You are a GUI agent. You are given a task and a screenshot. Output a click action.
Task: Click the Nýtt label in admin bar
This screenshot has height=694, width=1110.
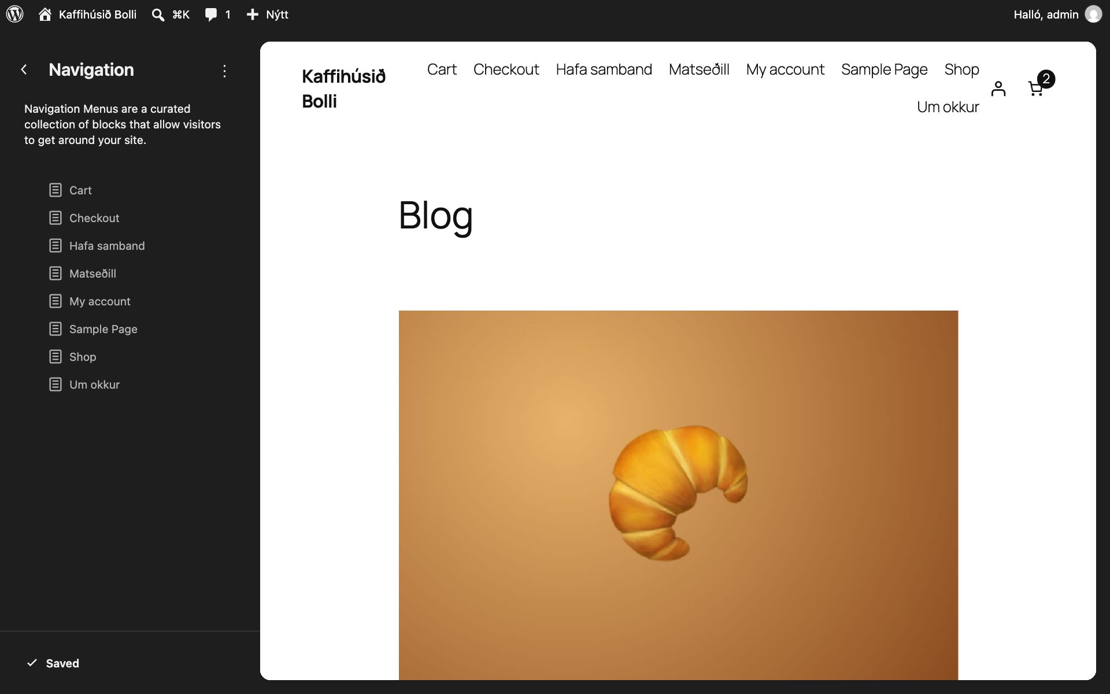point(277,14)
